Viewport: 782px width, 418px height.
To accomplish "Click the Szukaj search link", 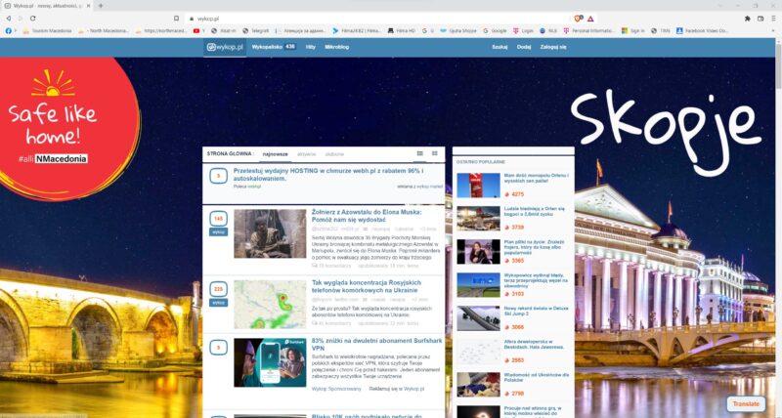I will pos(500,47).
